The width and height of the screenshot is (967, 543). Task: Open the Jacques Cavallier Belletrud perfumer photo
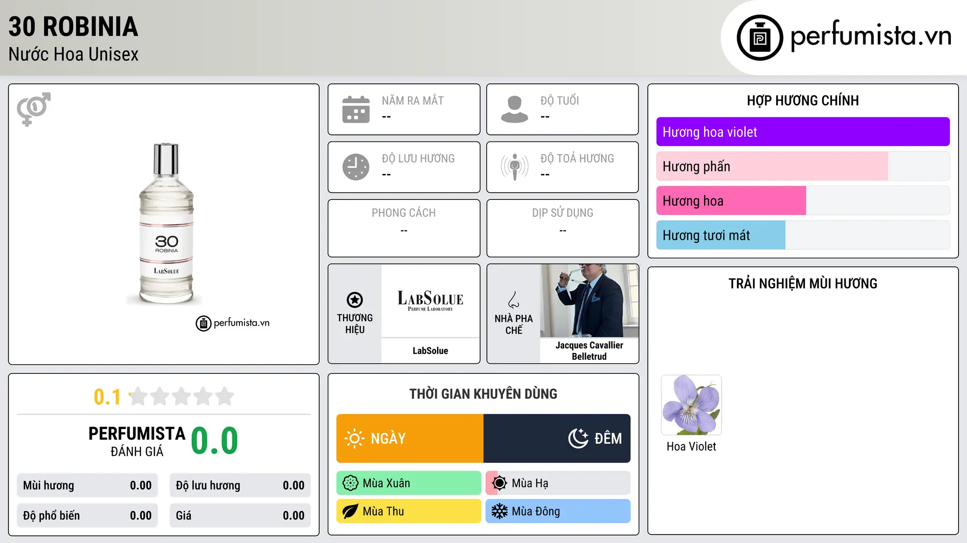point(589,301)
